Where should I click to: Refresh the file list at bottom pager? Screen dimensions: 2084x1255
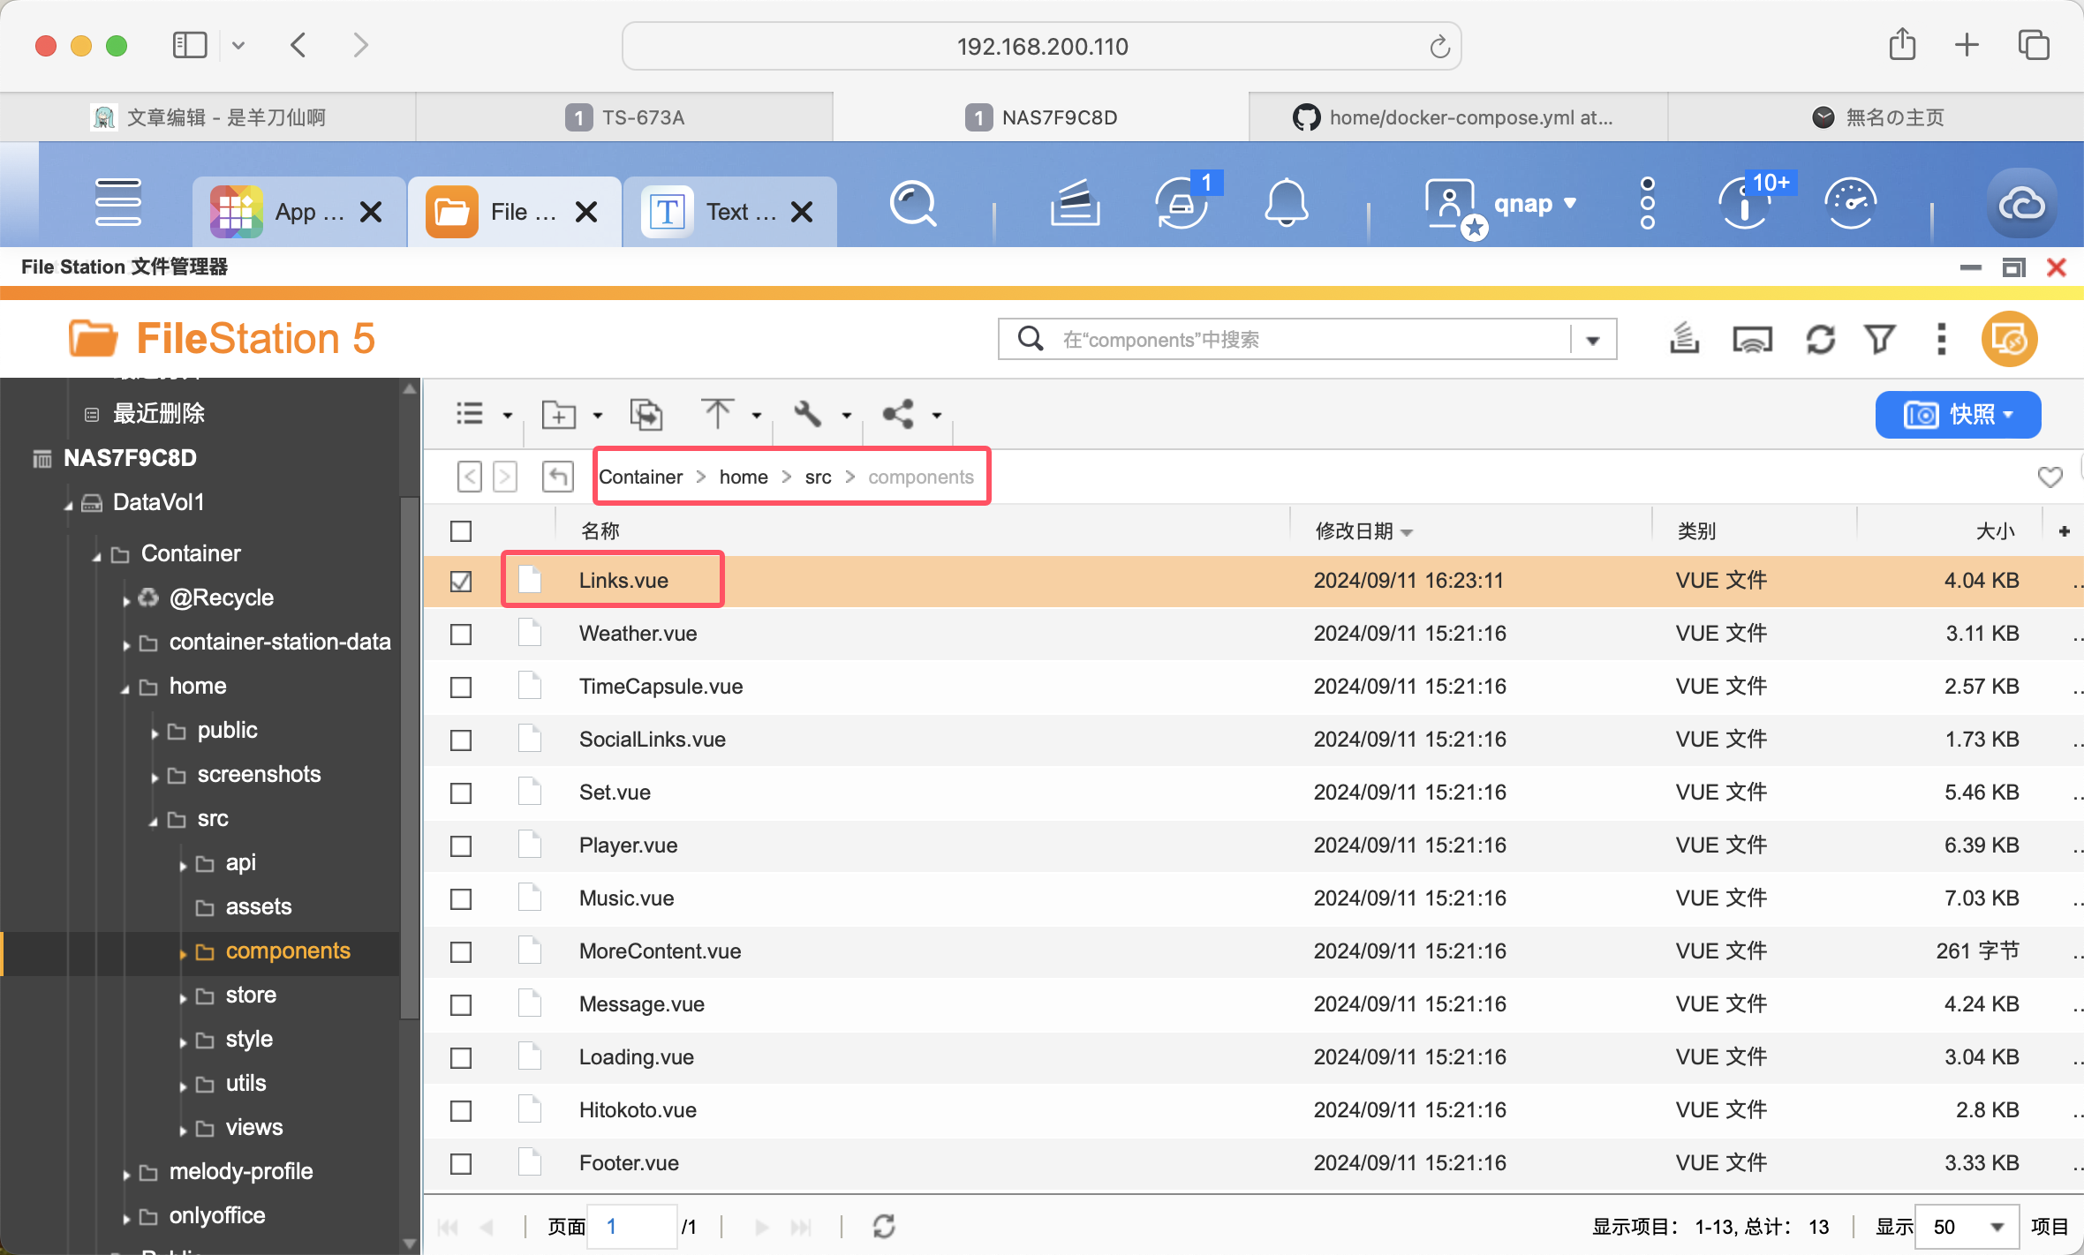tap(884, 1226)
